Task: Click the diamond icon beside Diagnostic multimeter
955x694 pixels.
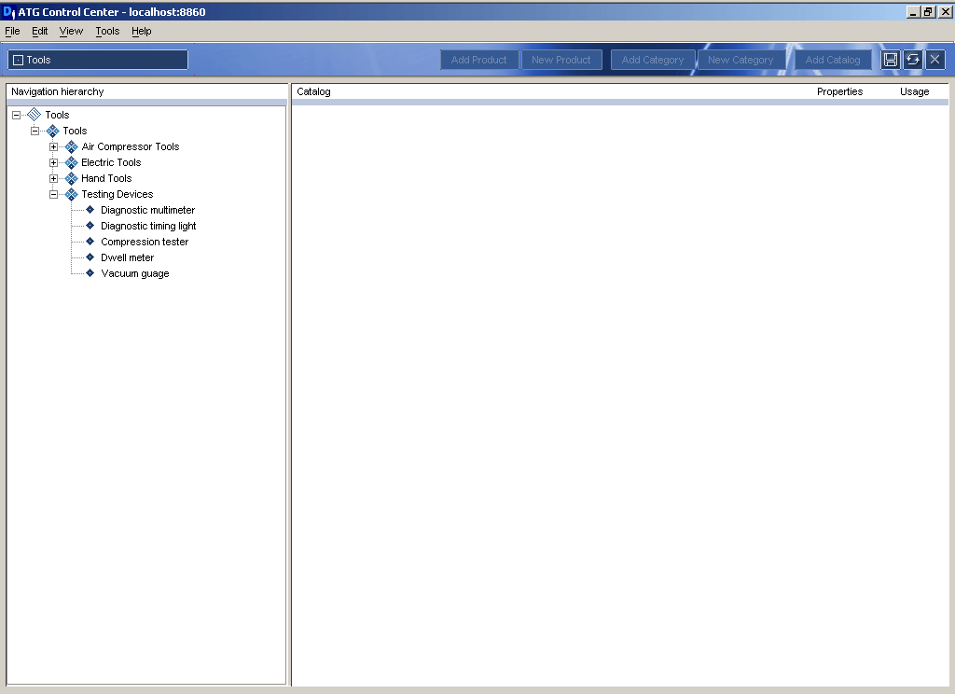Action: click(89, 209)
